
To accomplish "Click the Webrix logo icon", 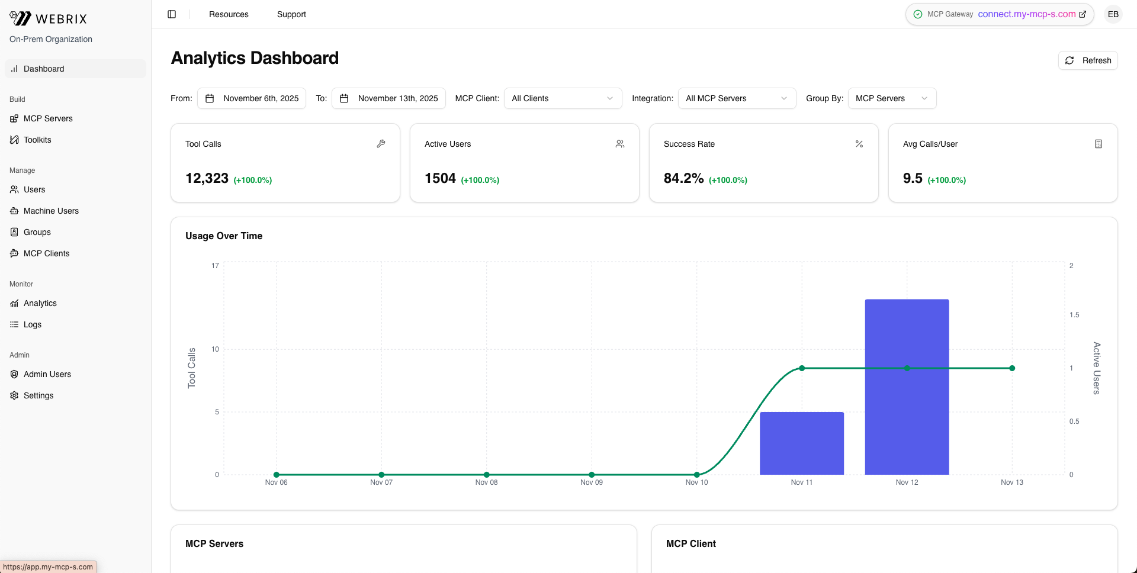I will tap(20, 18).
